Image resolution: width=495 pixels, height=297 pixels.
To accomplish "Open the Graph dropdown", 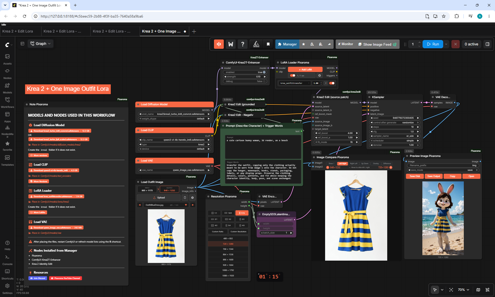I will click(x=40, y=44).
